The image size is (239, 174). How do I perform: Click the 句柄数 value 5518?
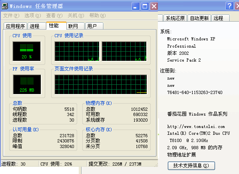(x=69, y=109)
